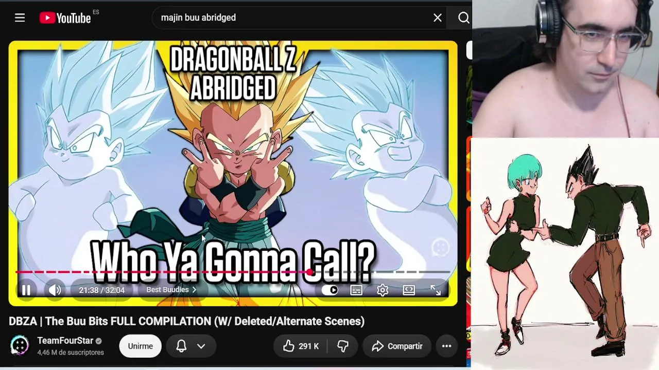Open the TeamFourStar channel avatar
This screenshot has height=370, width=659.
[x=20, y=346]
